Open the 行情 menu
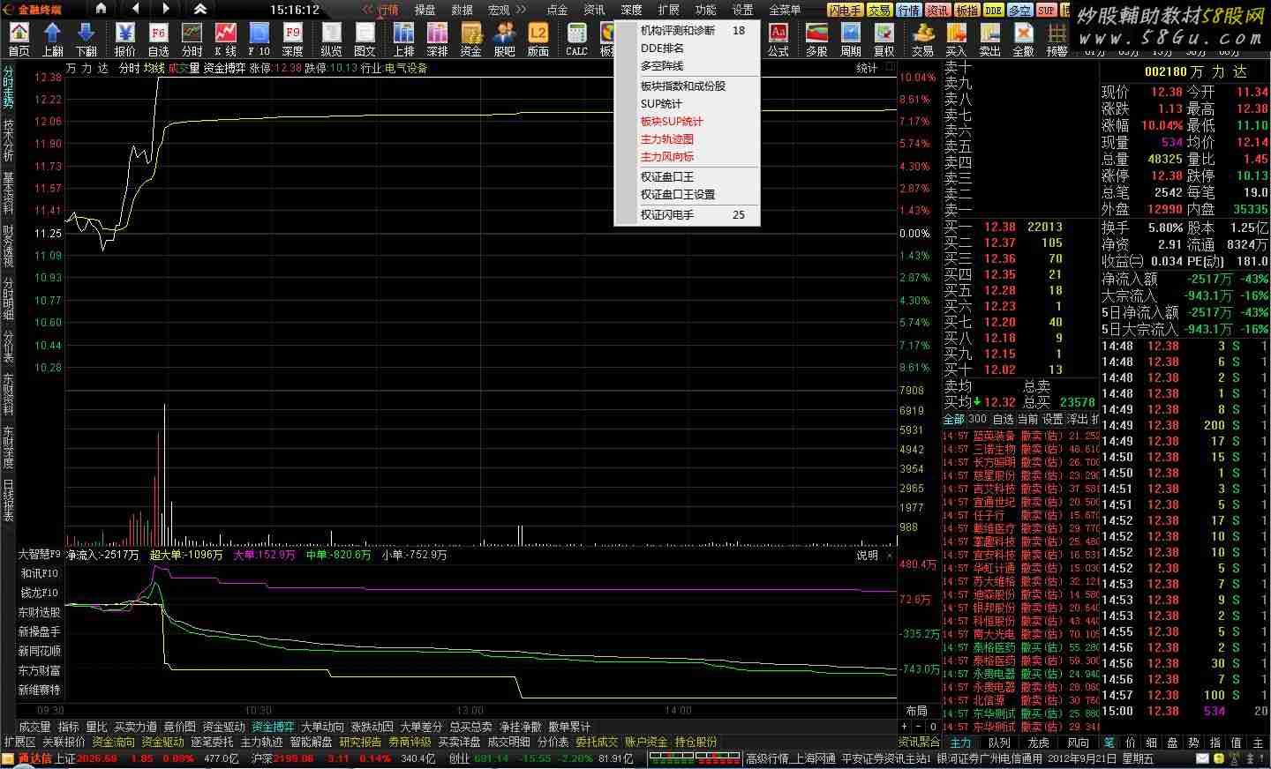 pyautogui.click(x=388, y=10)
